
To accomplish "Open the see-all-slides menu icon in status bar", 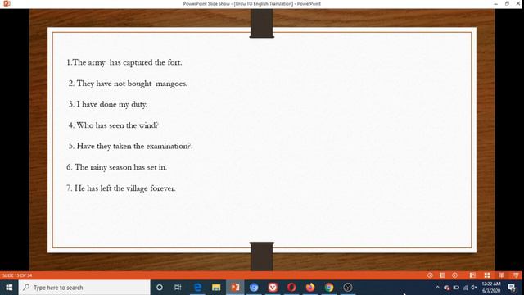I will click(442, 275).
